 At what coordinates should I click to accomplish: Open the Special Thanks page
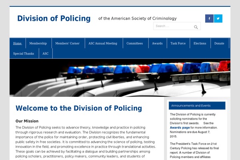pos(24,54)
